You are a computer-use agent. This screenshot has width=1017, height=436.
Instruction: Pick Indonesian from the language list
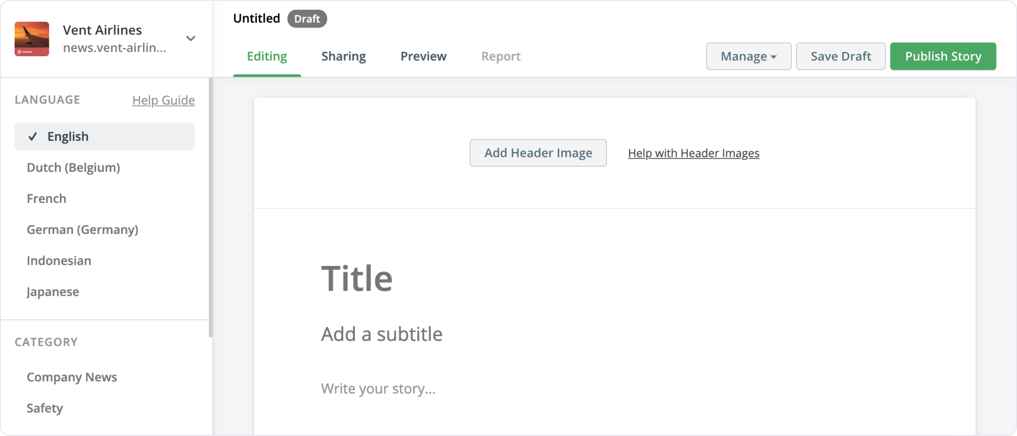[x=59, y=261]
